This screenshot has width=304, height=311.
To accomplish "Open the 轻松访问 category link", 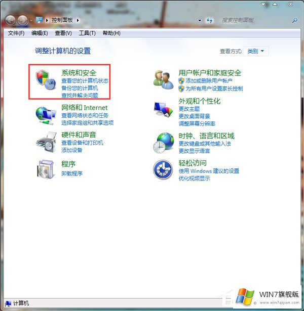I will [x=193, y=163].
